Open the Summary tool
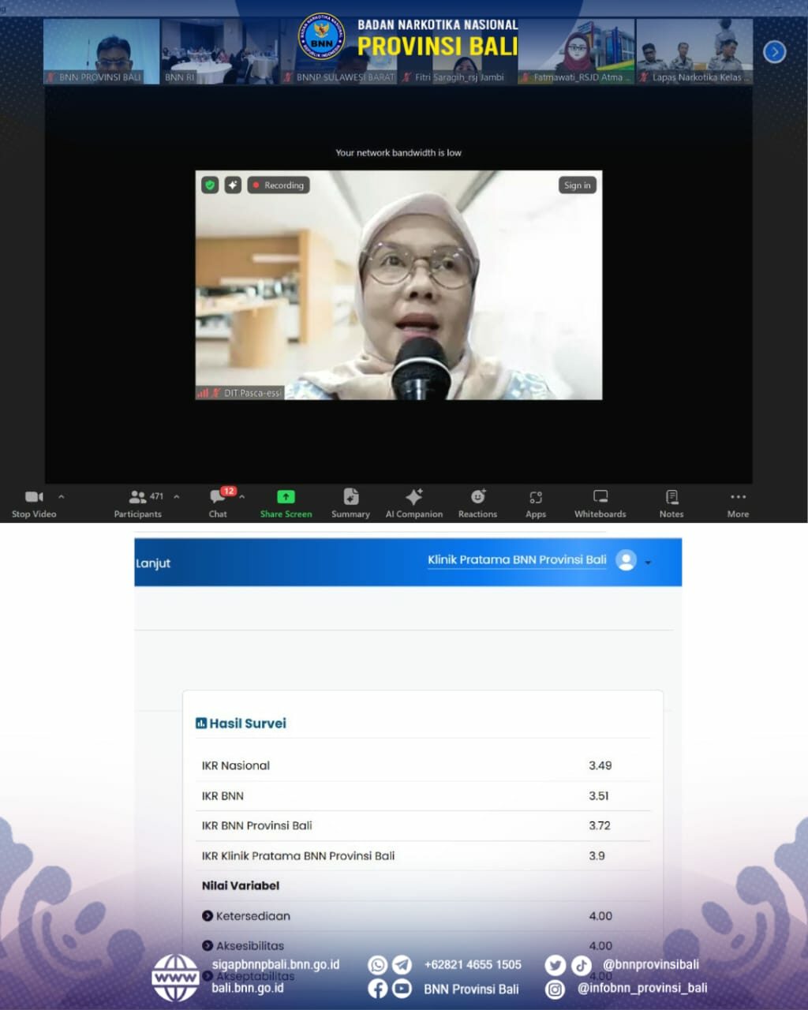808x1010 pixels. 350,504
